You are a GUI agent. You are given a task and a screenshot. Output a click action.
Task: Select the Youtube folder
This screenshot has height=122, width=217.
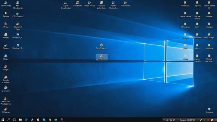209,47
